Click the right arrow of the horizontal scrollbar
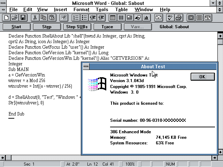This screenshot has height=167, width=223. pyautogui.click(x=215, y=158)
